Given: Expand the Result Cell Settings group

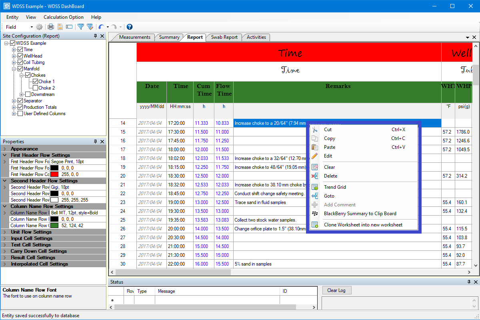Looking at the screenshot, I should (4, 258).
